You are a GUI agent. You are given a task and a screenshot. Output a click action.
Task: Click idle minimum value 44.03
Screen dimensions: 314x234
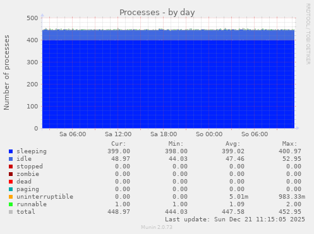click(178, 159)
